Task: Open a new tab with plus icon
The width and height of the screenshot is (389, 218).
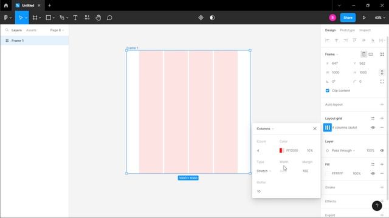Action: tap(49, 5)
